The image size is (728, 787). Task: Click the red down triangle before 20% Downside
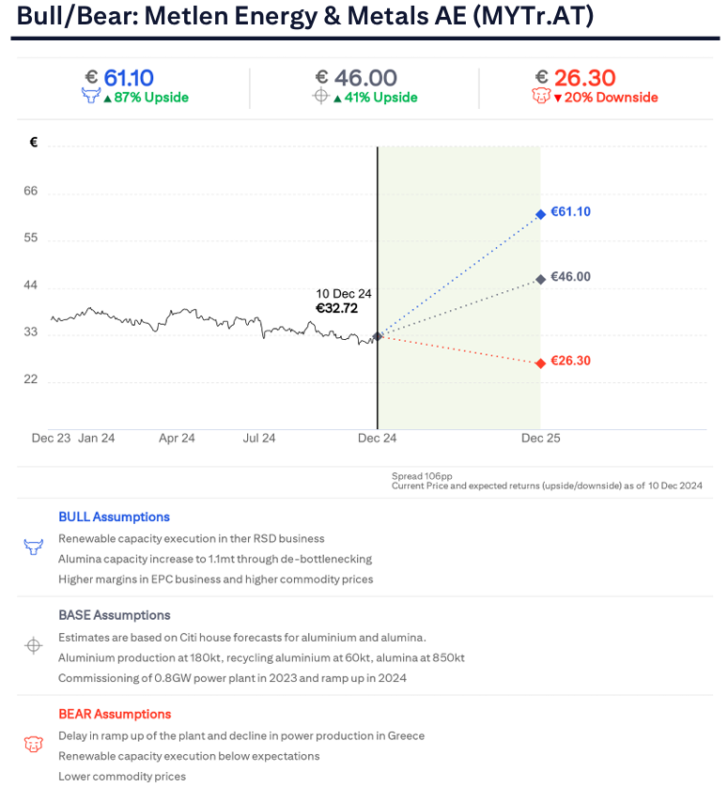click(x=558, y=98)
